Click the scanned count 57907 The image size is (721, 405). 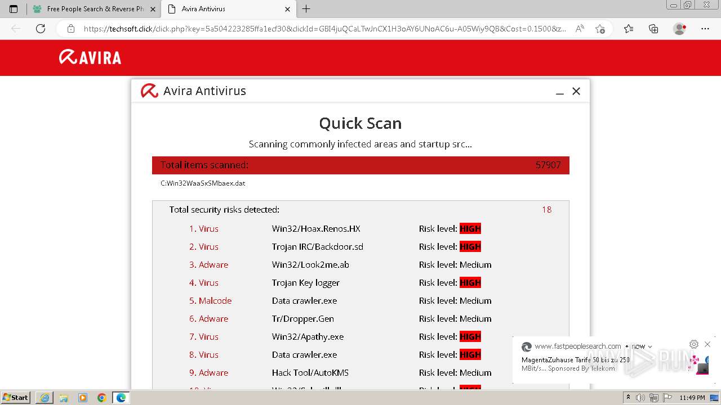coord(548,165)
